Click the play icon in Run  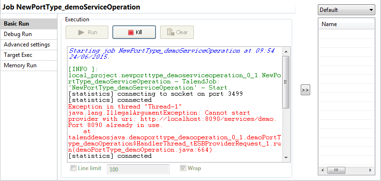(x=81, y=33)
